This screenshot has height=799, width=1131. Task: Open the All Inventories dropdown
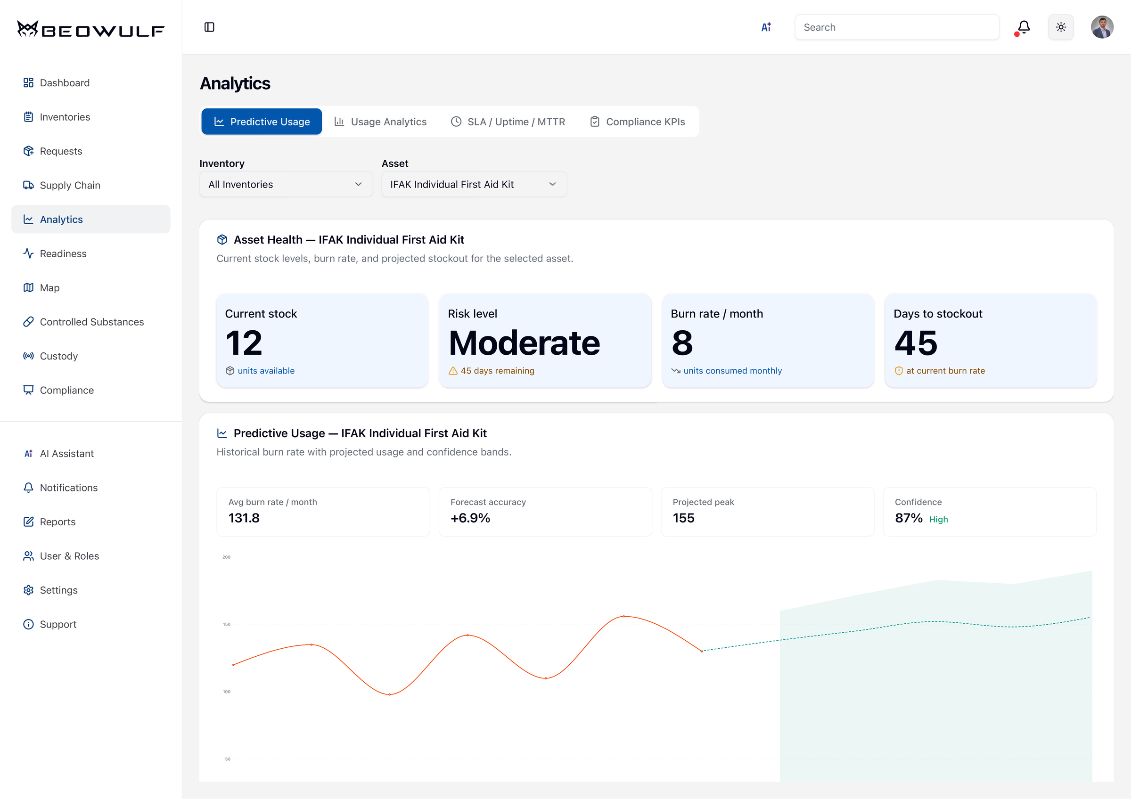[x=286, y=184]
